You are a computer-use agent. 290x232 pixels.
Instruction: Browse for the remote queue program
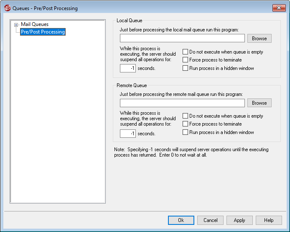[259, 103]
